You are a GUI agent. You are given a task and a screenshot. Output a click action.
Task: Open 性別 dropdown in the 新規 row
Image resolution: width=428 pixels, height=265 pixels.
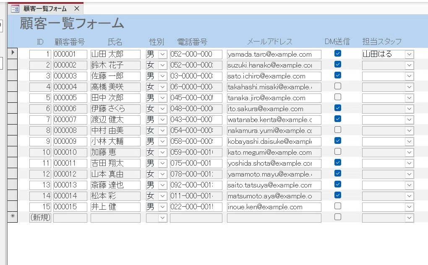163,218
